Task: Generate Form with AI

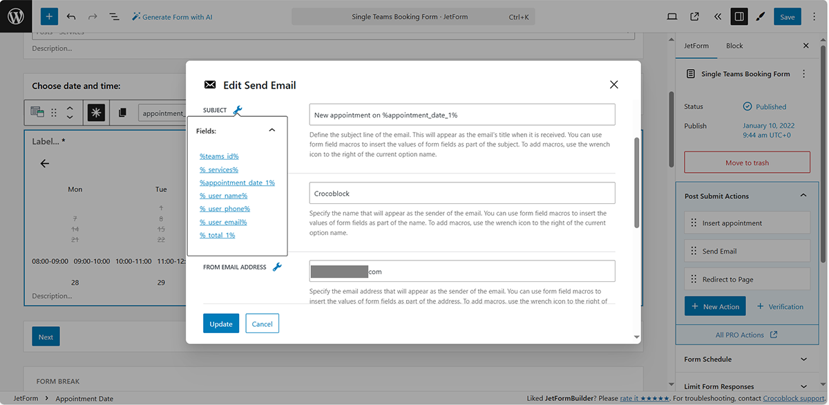Action: (172, 17)
